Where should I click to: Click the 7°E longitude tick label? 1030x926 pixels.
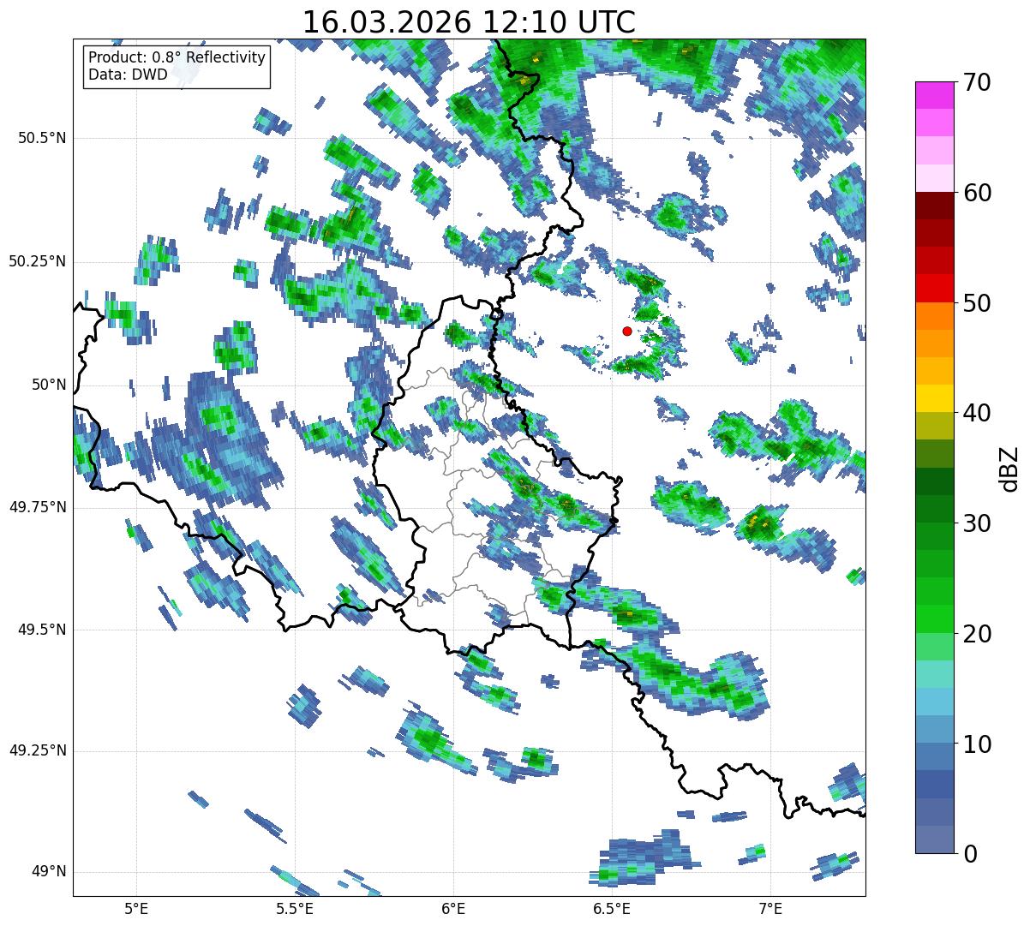tap(770, 908)
